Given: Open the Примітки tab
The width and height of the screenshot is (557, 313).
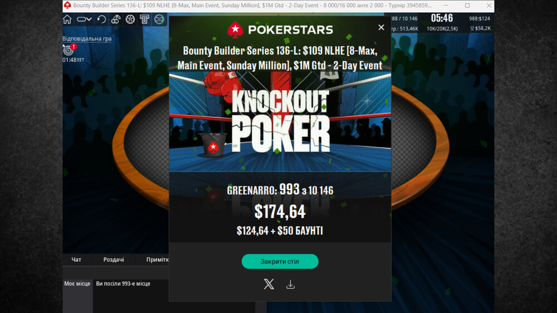Looking at the screenshot, I should tap(158, 260).
